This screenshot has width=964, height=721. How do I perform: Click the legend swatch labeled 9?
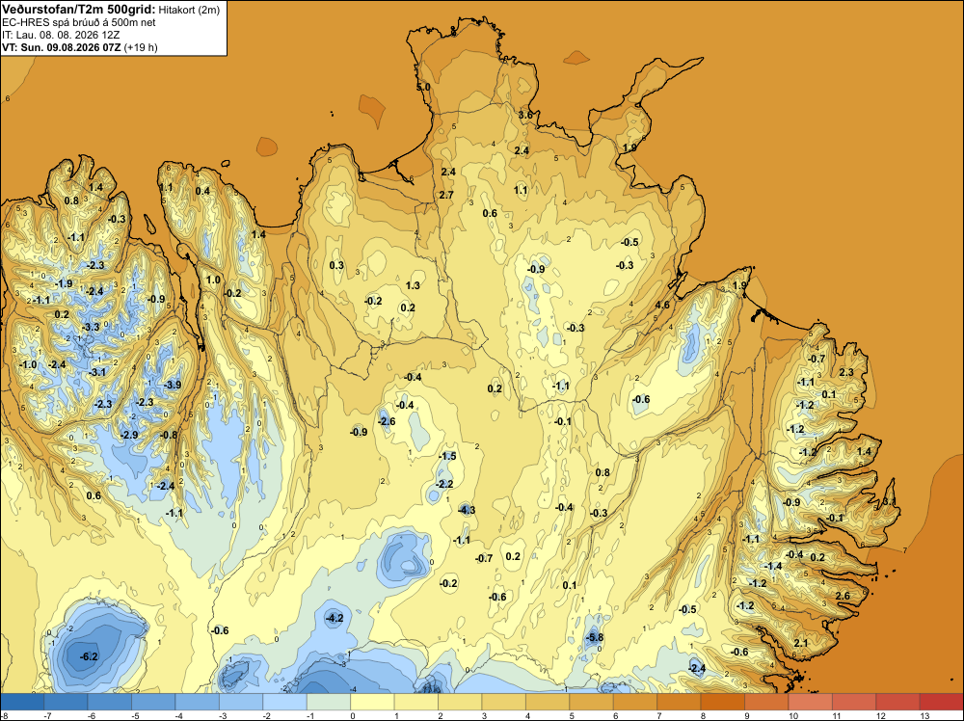click(766, 702)
